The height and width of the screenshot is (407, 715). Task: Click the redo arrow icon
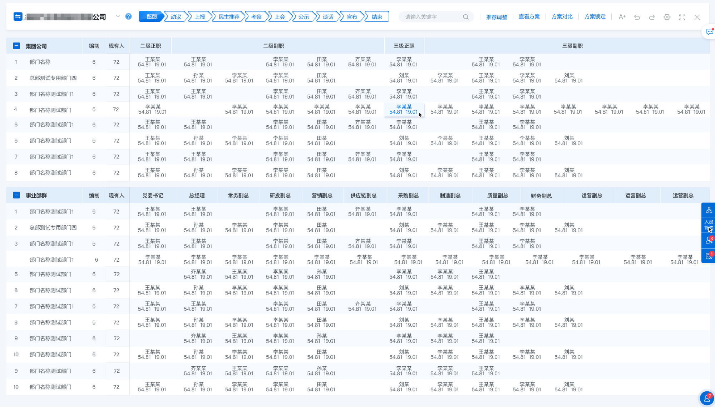click(x=652, y=17)
